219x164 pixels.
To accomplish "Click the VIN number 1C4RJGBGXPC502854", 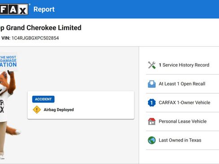I will click(35, 38).
